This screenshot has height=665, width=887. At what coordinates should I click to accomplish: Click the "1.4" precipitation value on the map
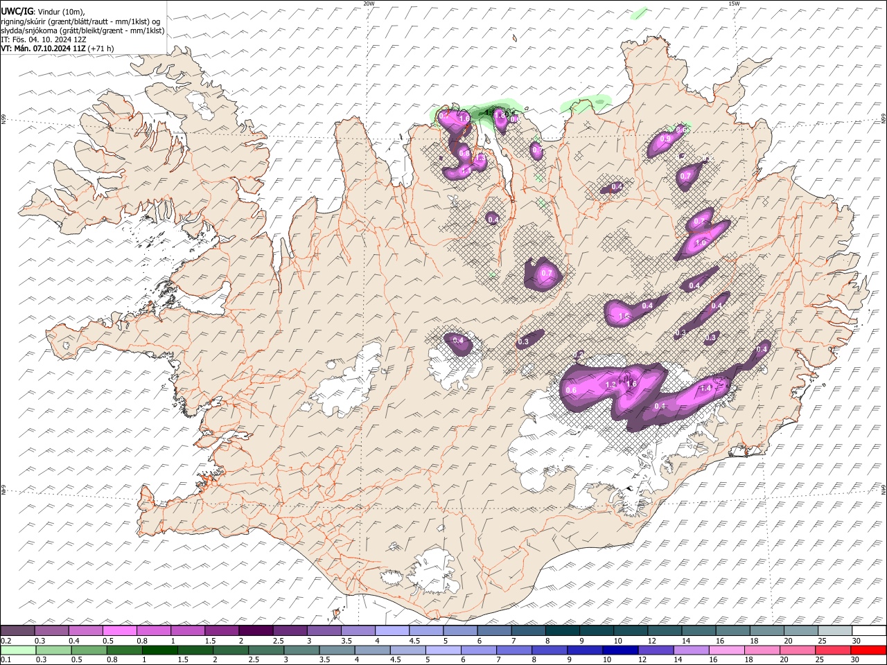705,389
